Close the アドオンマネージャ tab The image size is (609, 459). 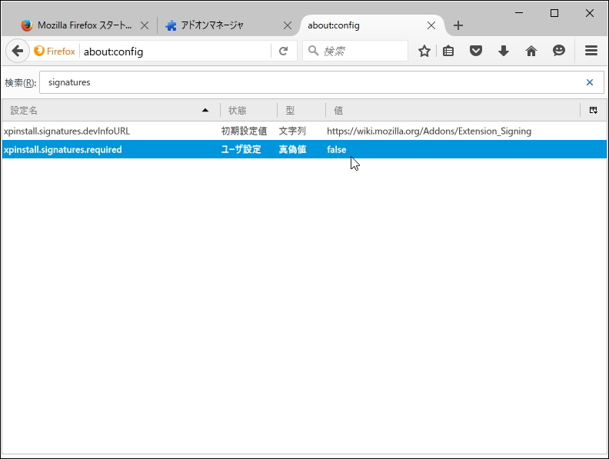[288, 25]
